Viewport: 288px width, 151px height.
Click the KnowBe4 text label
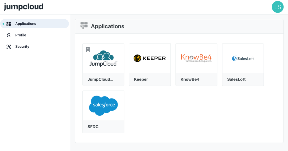click(x=190, y=79)
